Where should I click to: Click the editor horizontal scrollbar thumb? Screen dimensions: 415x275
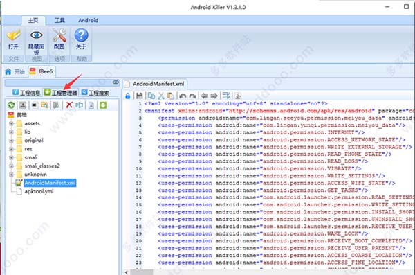(x=141, y=272)
